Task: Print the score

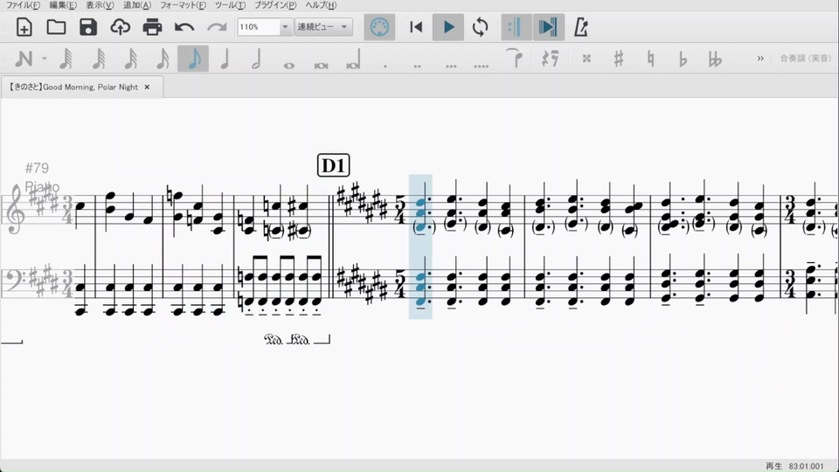Action: pos(152,27)
